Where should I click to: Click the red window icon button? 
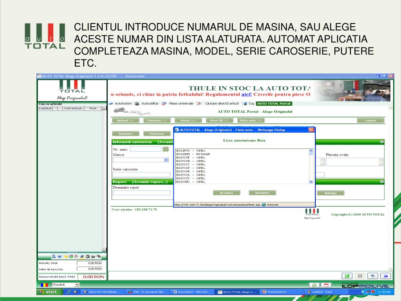tap(326, 285)
